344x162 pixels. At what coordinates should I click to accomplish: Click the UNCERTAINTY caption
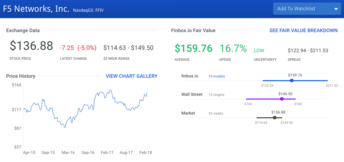click(265, 60)
